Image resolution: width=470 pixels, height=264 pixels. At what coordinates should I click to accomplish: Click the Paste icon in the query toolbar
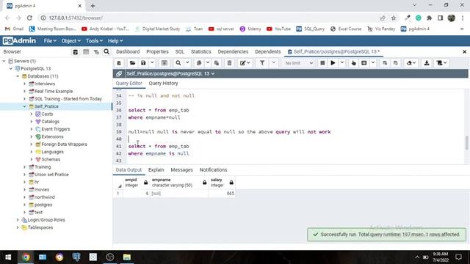(x=217, y=63)
